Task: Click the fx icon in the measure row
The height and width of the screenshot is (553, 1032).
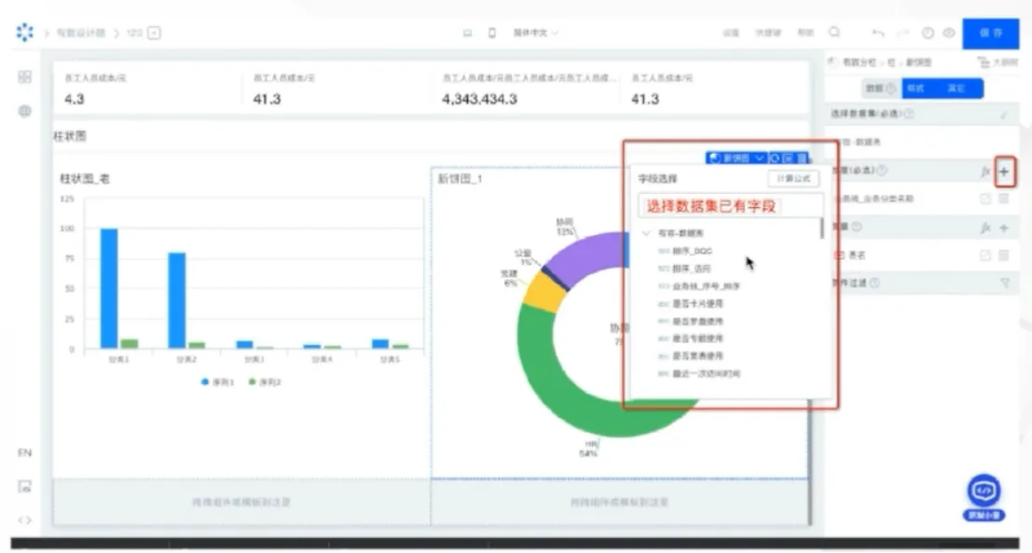Action: click(985, 228)
